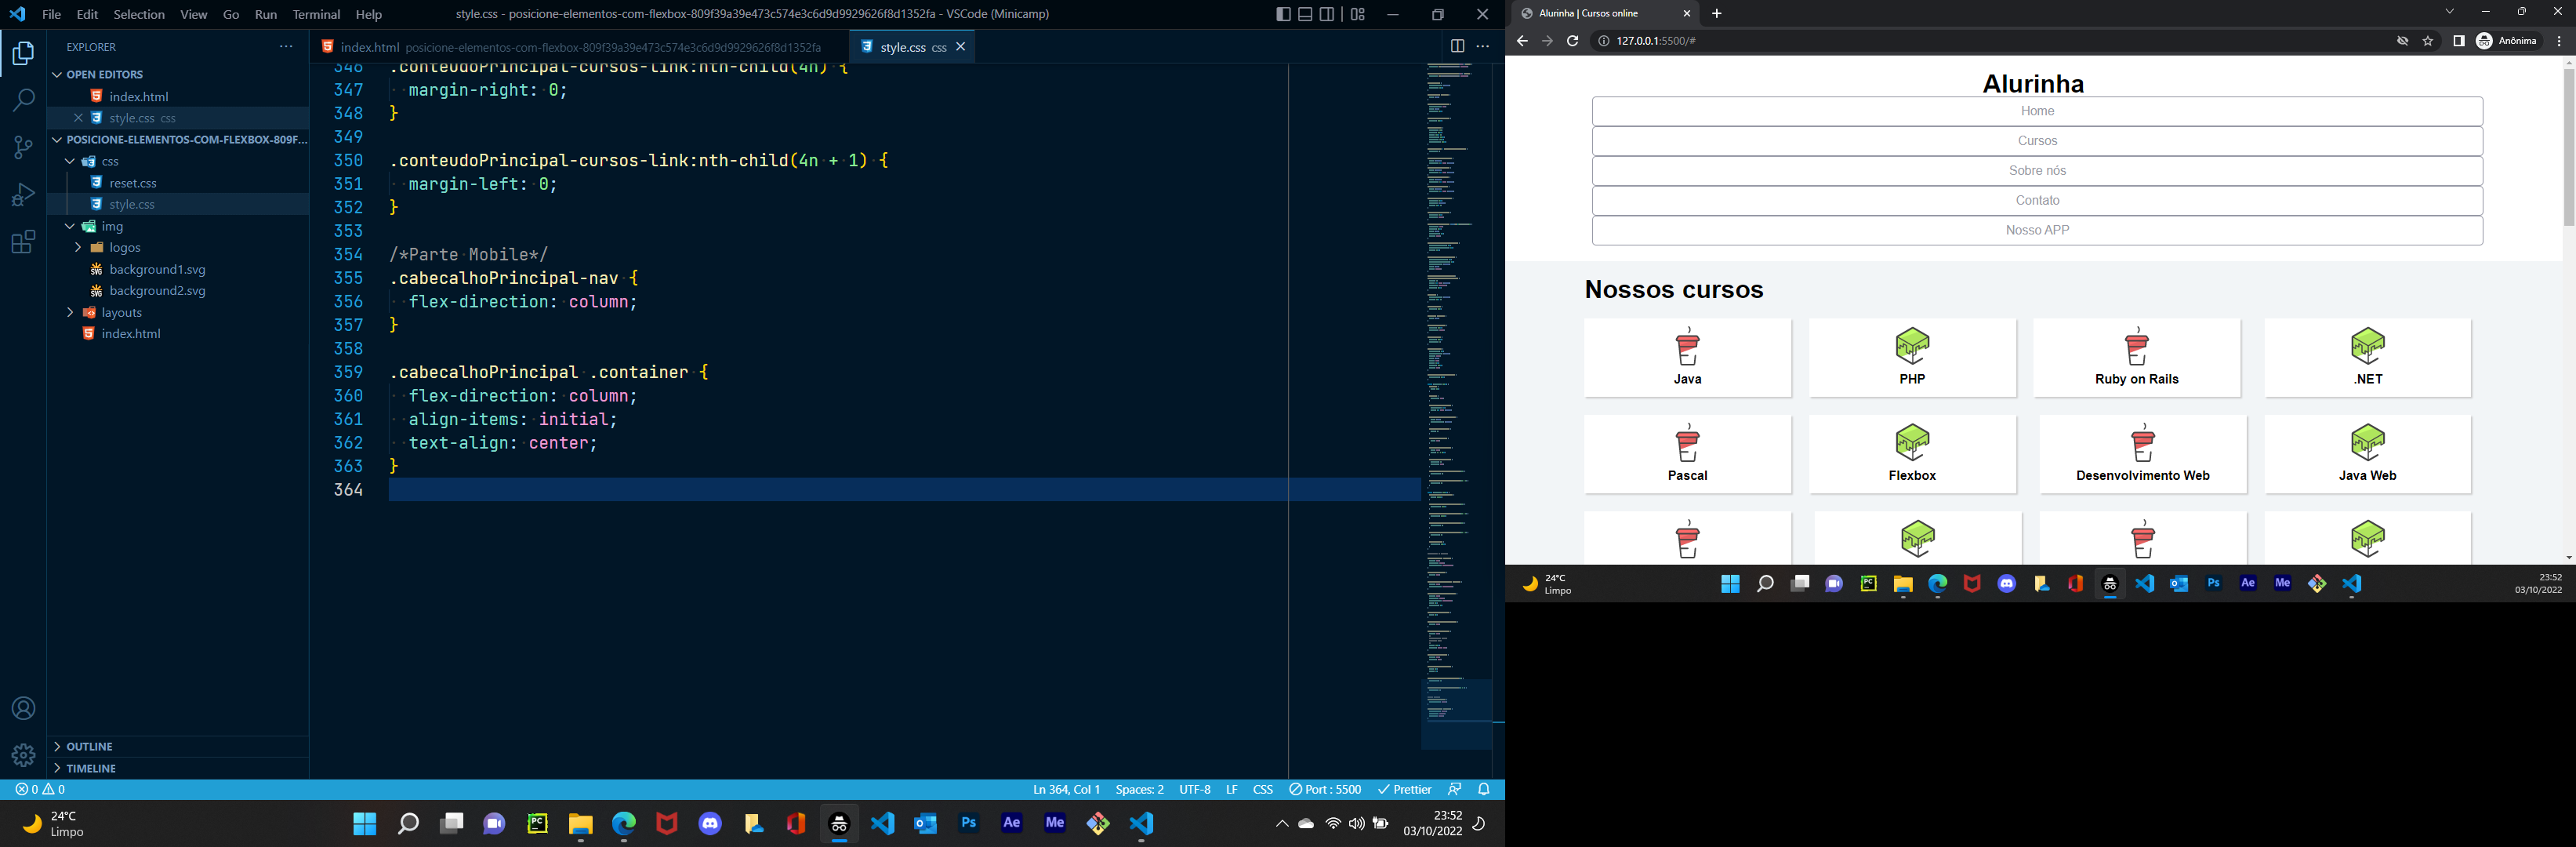Close the style.css editor tab
2576x847 pixels.
[x=961, y=47]
